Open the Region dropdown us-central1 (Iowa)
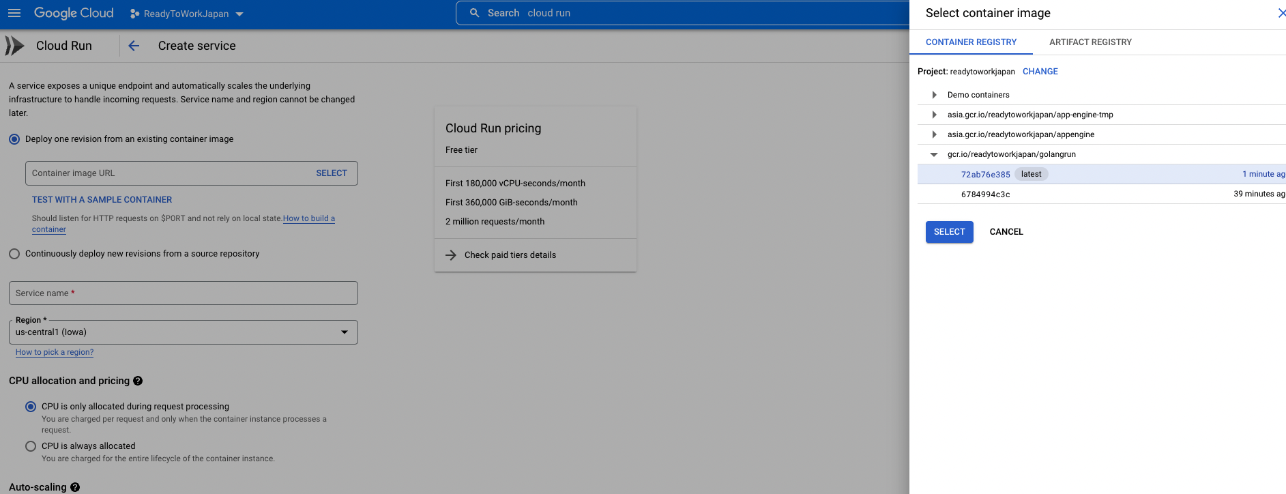Viewport: 1286px width, 494px height. click(184, 332)
